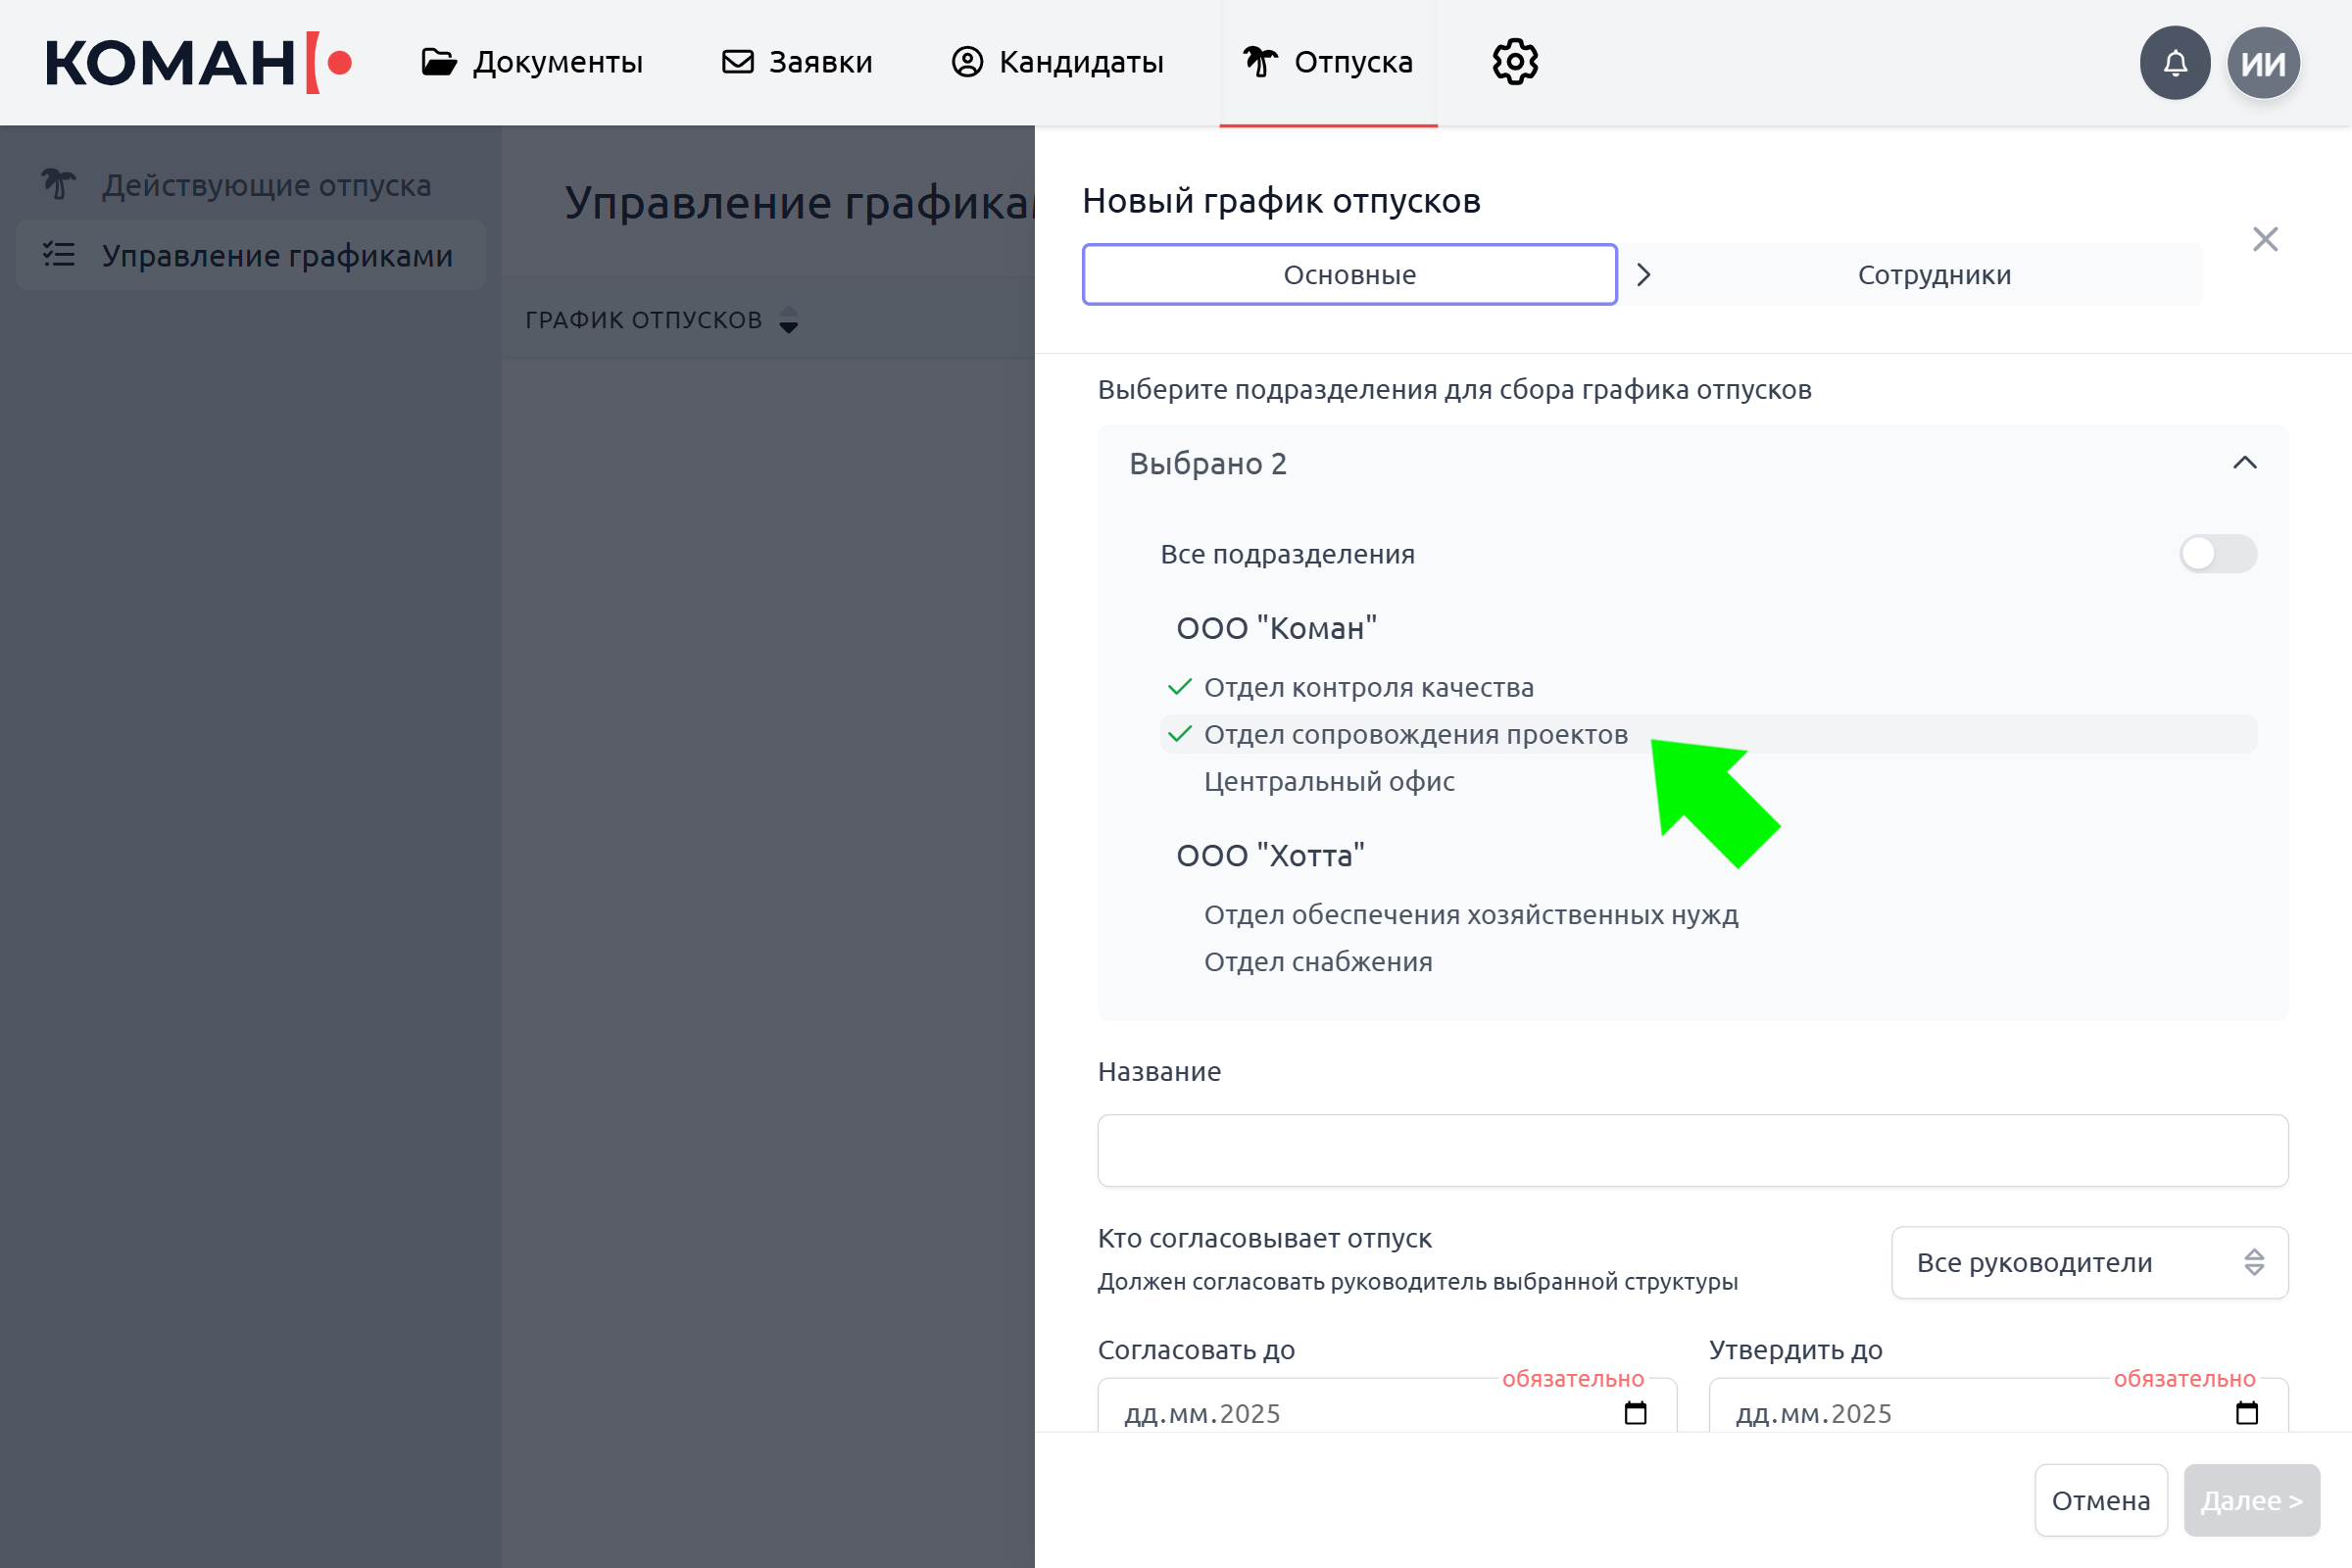Open calendar picker in Согласовать до field
2352x1568 pixels.
[x=1635, y=1413]
